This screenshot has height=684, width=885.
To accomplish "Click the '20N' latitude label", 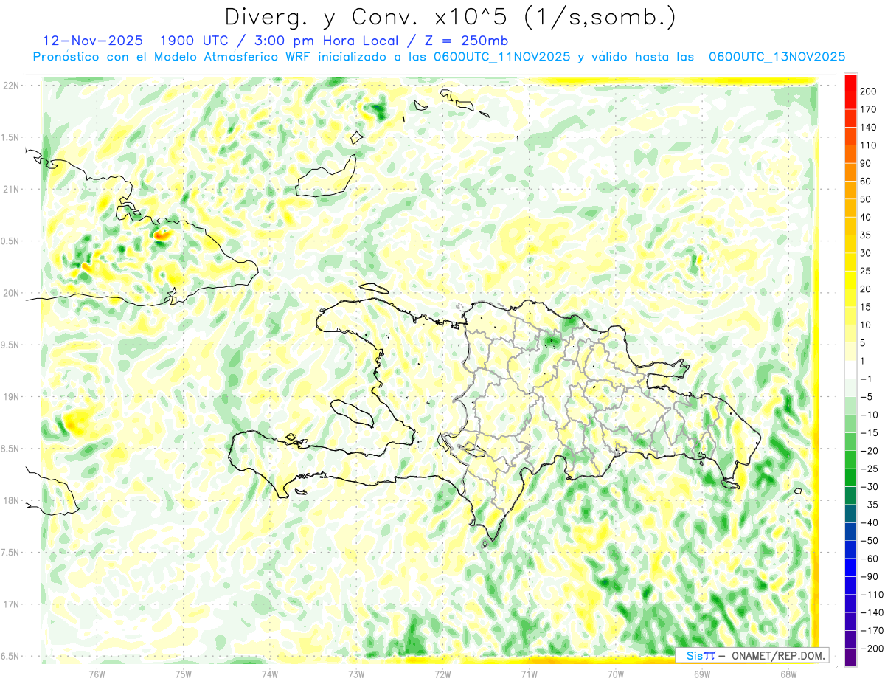I will tap(10, 293).
